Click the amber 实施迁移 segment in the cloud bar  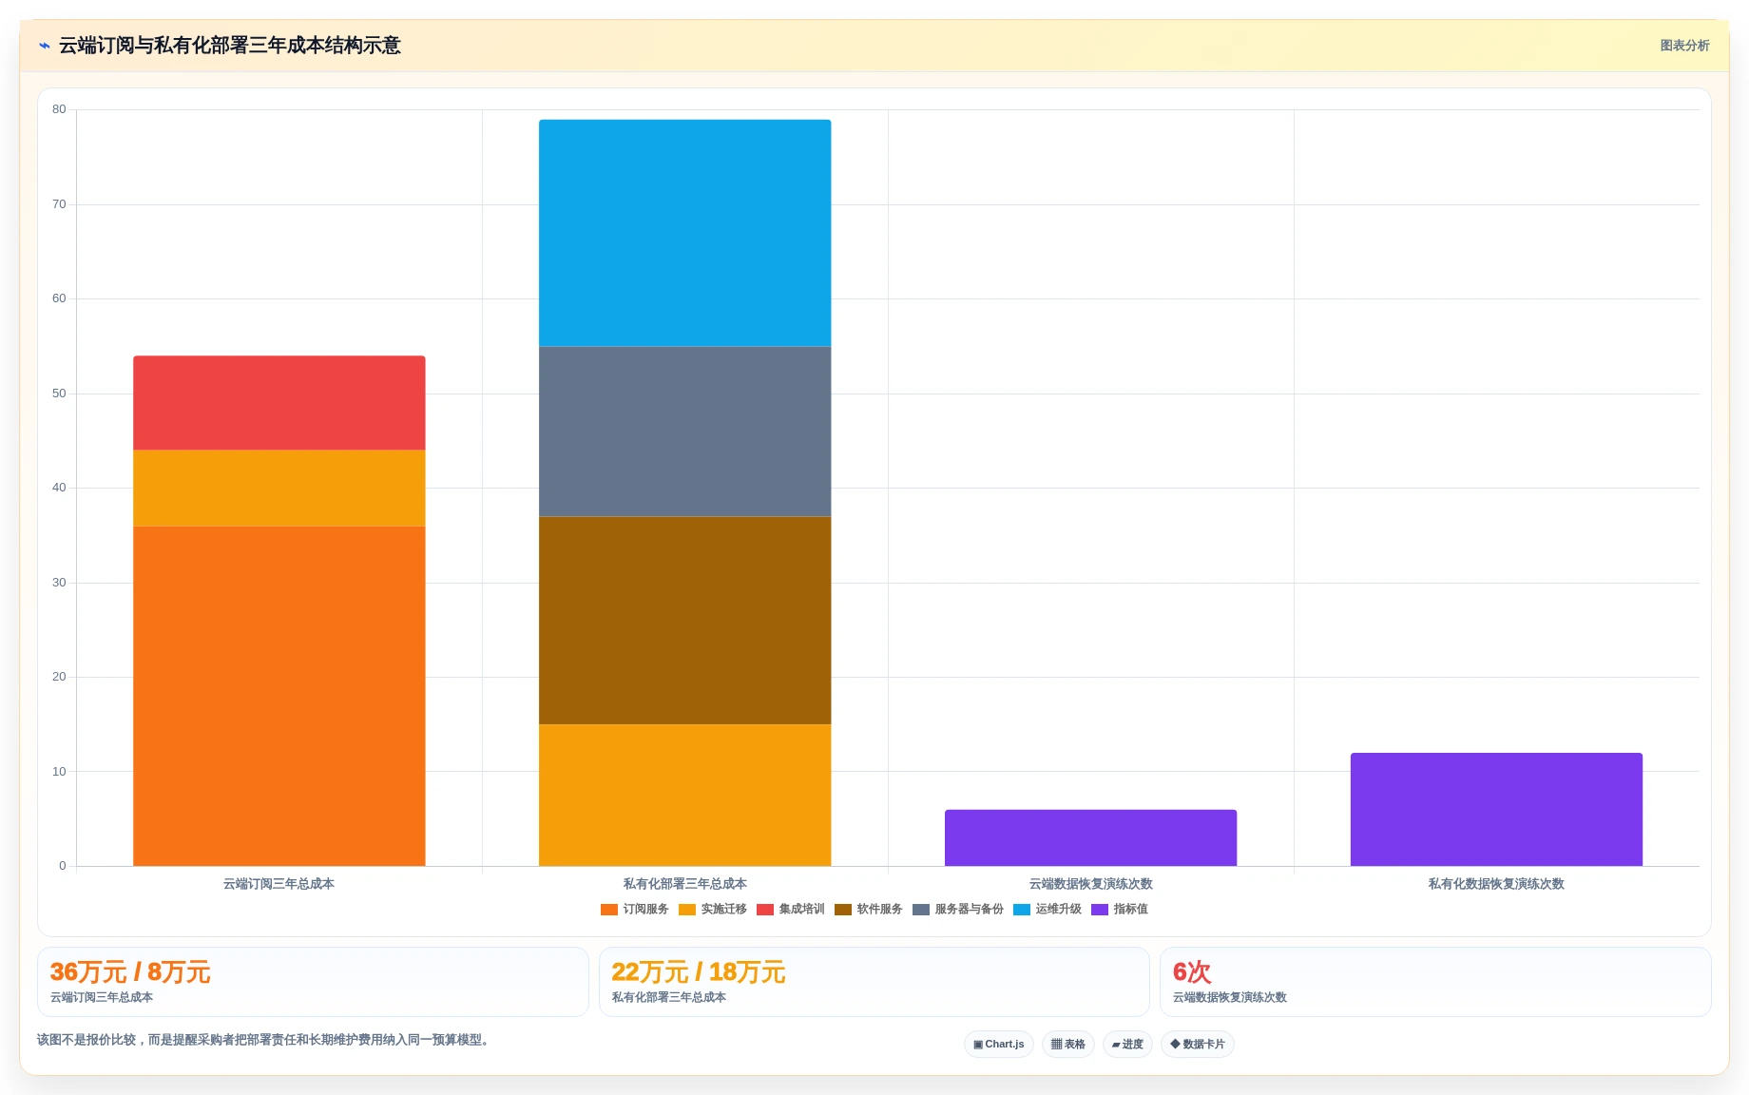(279, 489)
